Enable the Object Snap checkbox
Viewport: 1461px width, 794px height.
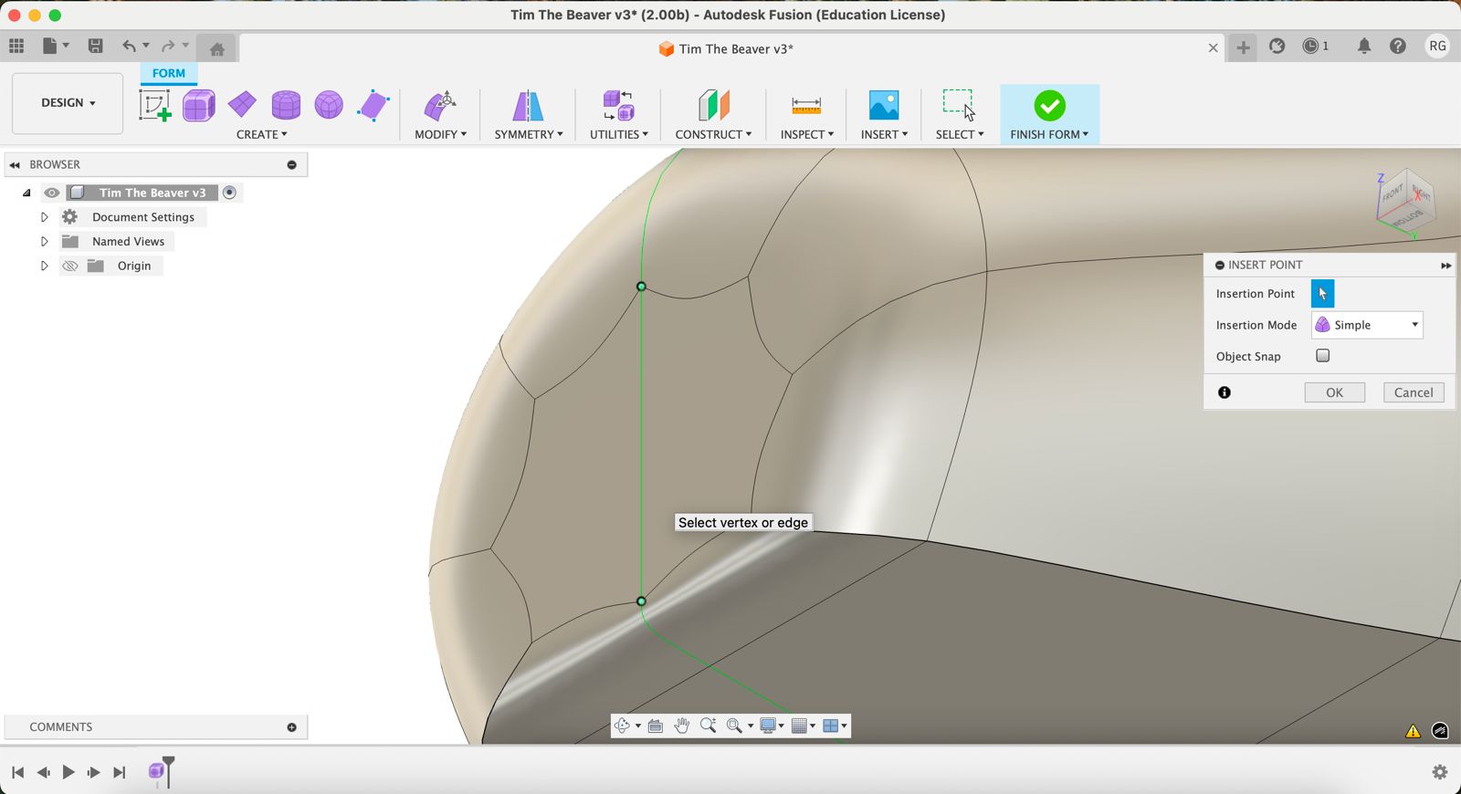pyautogui.click(x=1322, y=356)
